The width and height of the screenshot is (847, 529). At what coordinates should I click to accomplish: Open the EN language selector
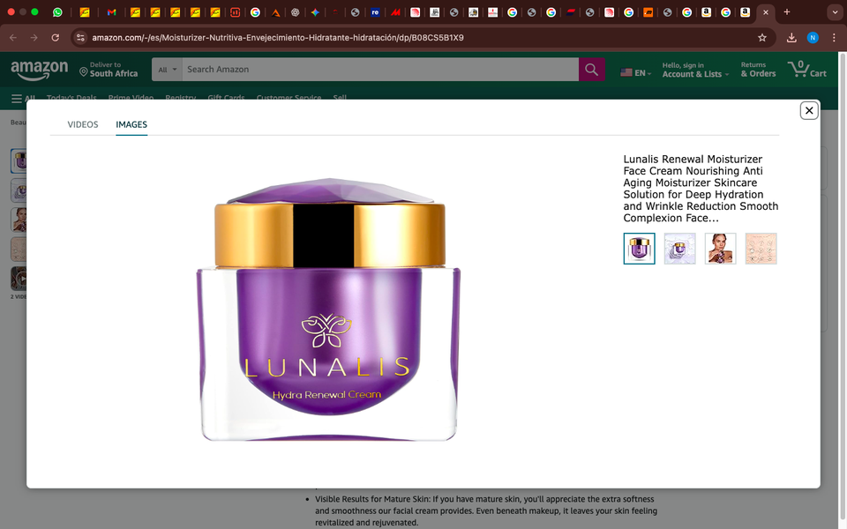pos(636,73)
